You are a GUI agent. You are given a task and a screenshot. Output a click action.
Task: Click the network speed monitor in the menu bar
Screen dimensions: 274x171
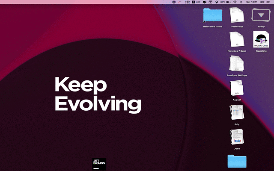pyautogui.click(x=187, y=2)
